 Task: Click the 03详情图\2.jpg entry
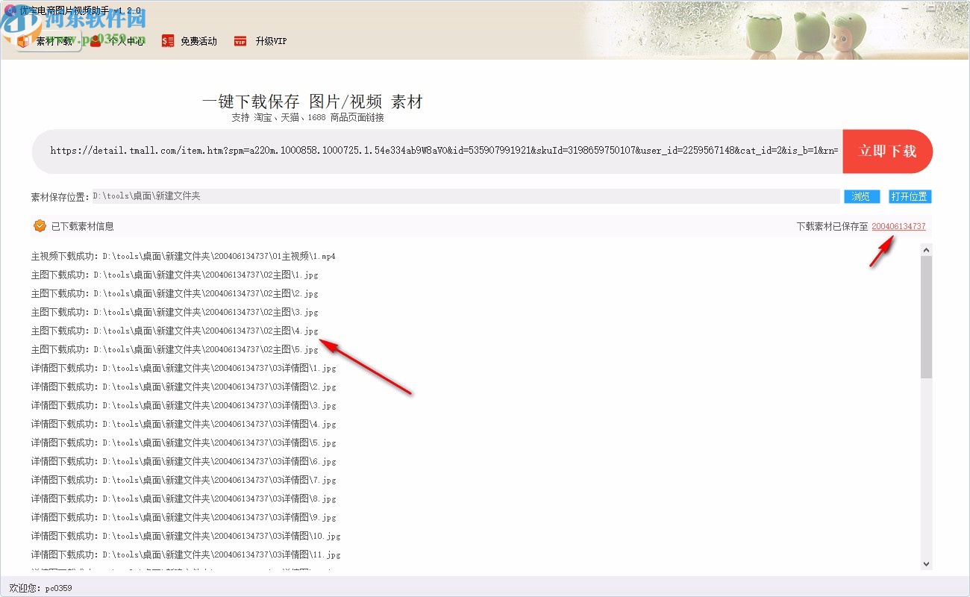coord(184,387)
